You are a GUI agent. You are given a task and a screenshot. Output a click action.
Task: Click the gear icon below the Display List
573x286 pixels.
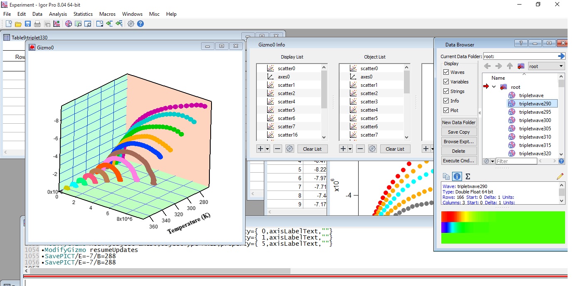click(289, 149)
